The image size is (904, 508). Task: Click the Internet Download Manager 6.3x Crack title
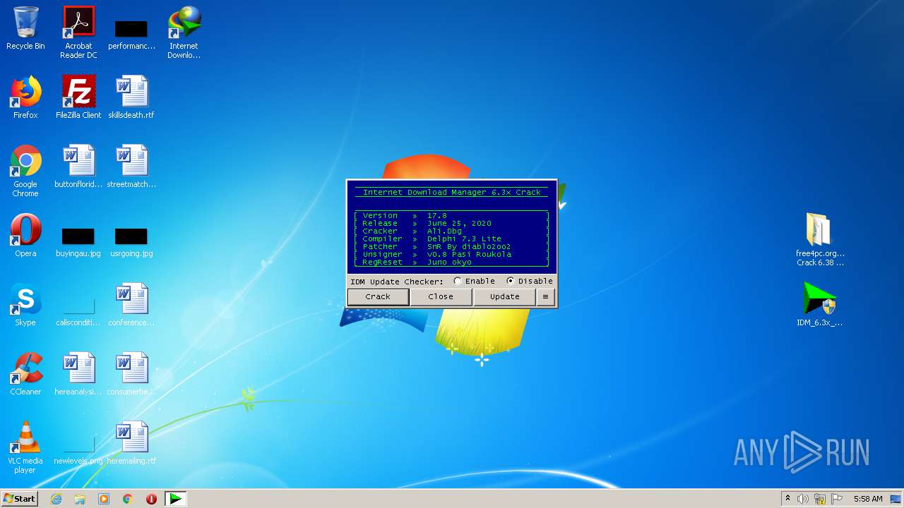tap(452, 192)
